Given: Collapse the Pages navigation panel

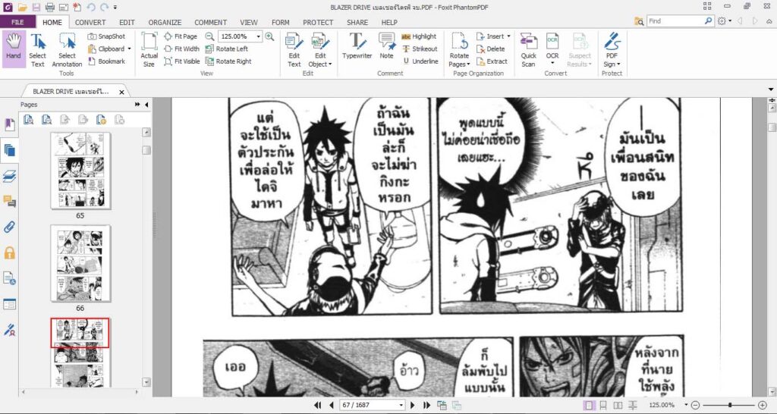Looking at the screenshot, I should click(146, 105).
